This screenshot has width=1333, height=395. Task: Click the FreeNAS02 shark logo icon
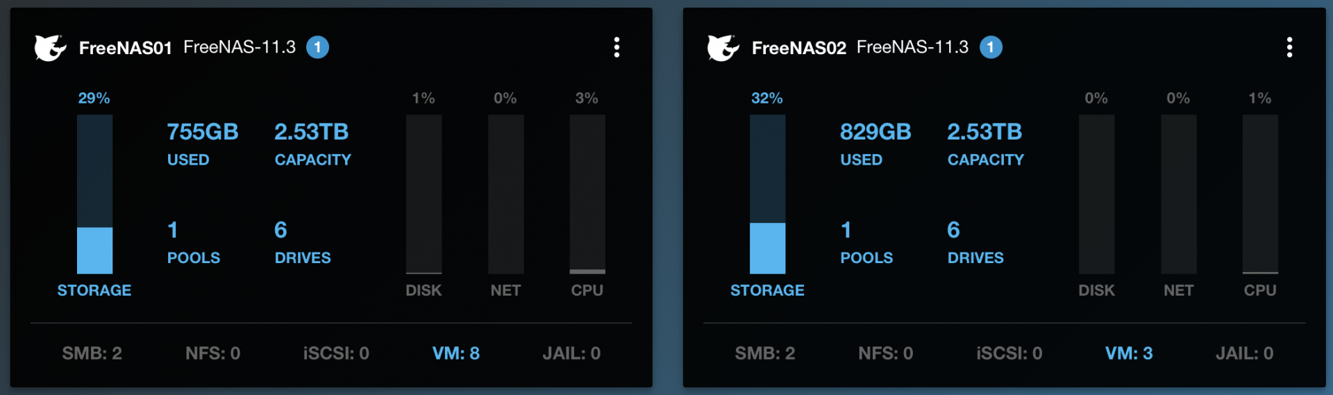pos(723,48)
